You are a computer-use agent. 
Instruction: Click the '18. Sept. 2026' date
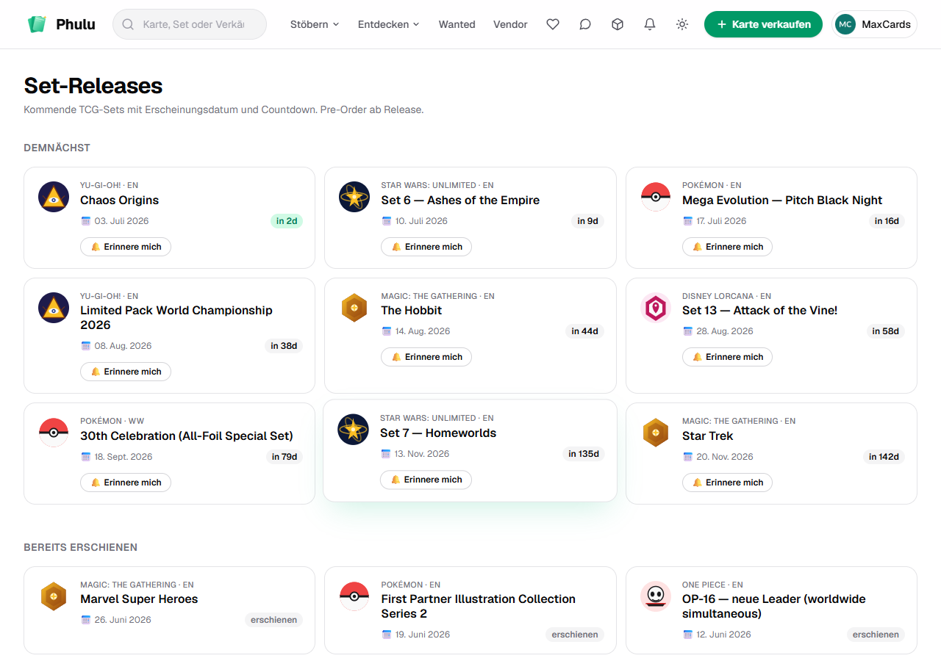click(x=124, y=457)
